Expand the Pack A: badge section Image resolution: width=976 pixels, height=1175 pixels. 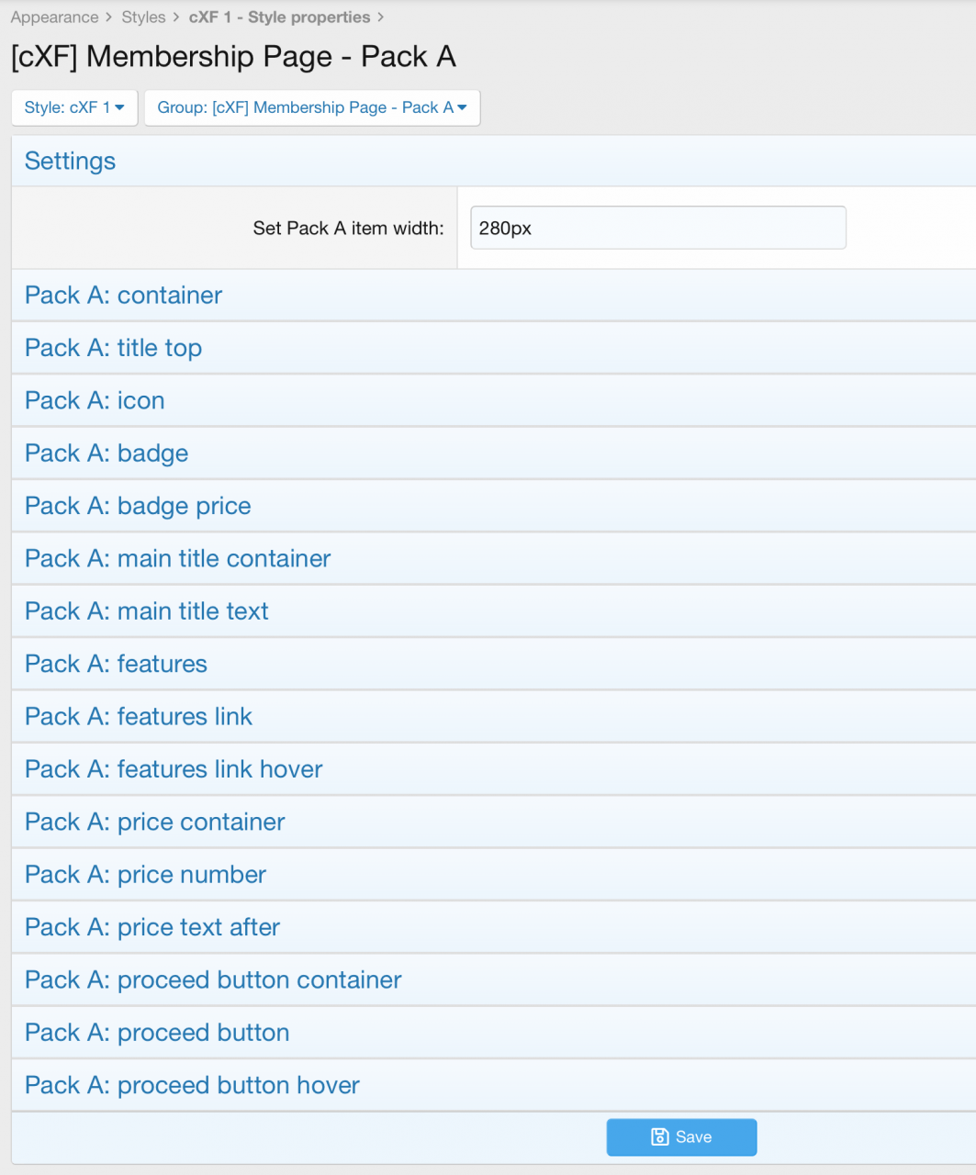click(107, 453)
